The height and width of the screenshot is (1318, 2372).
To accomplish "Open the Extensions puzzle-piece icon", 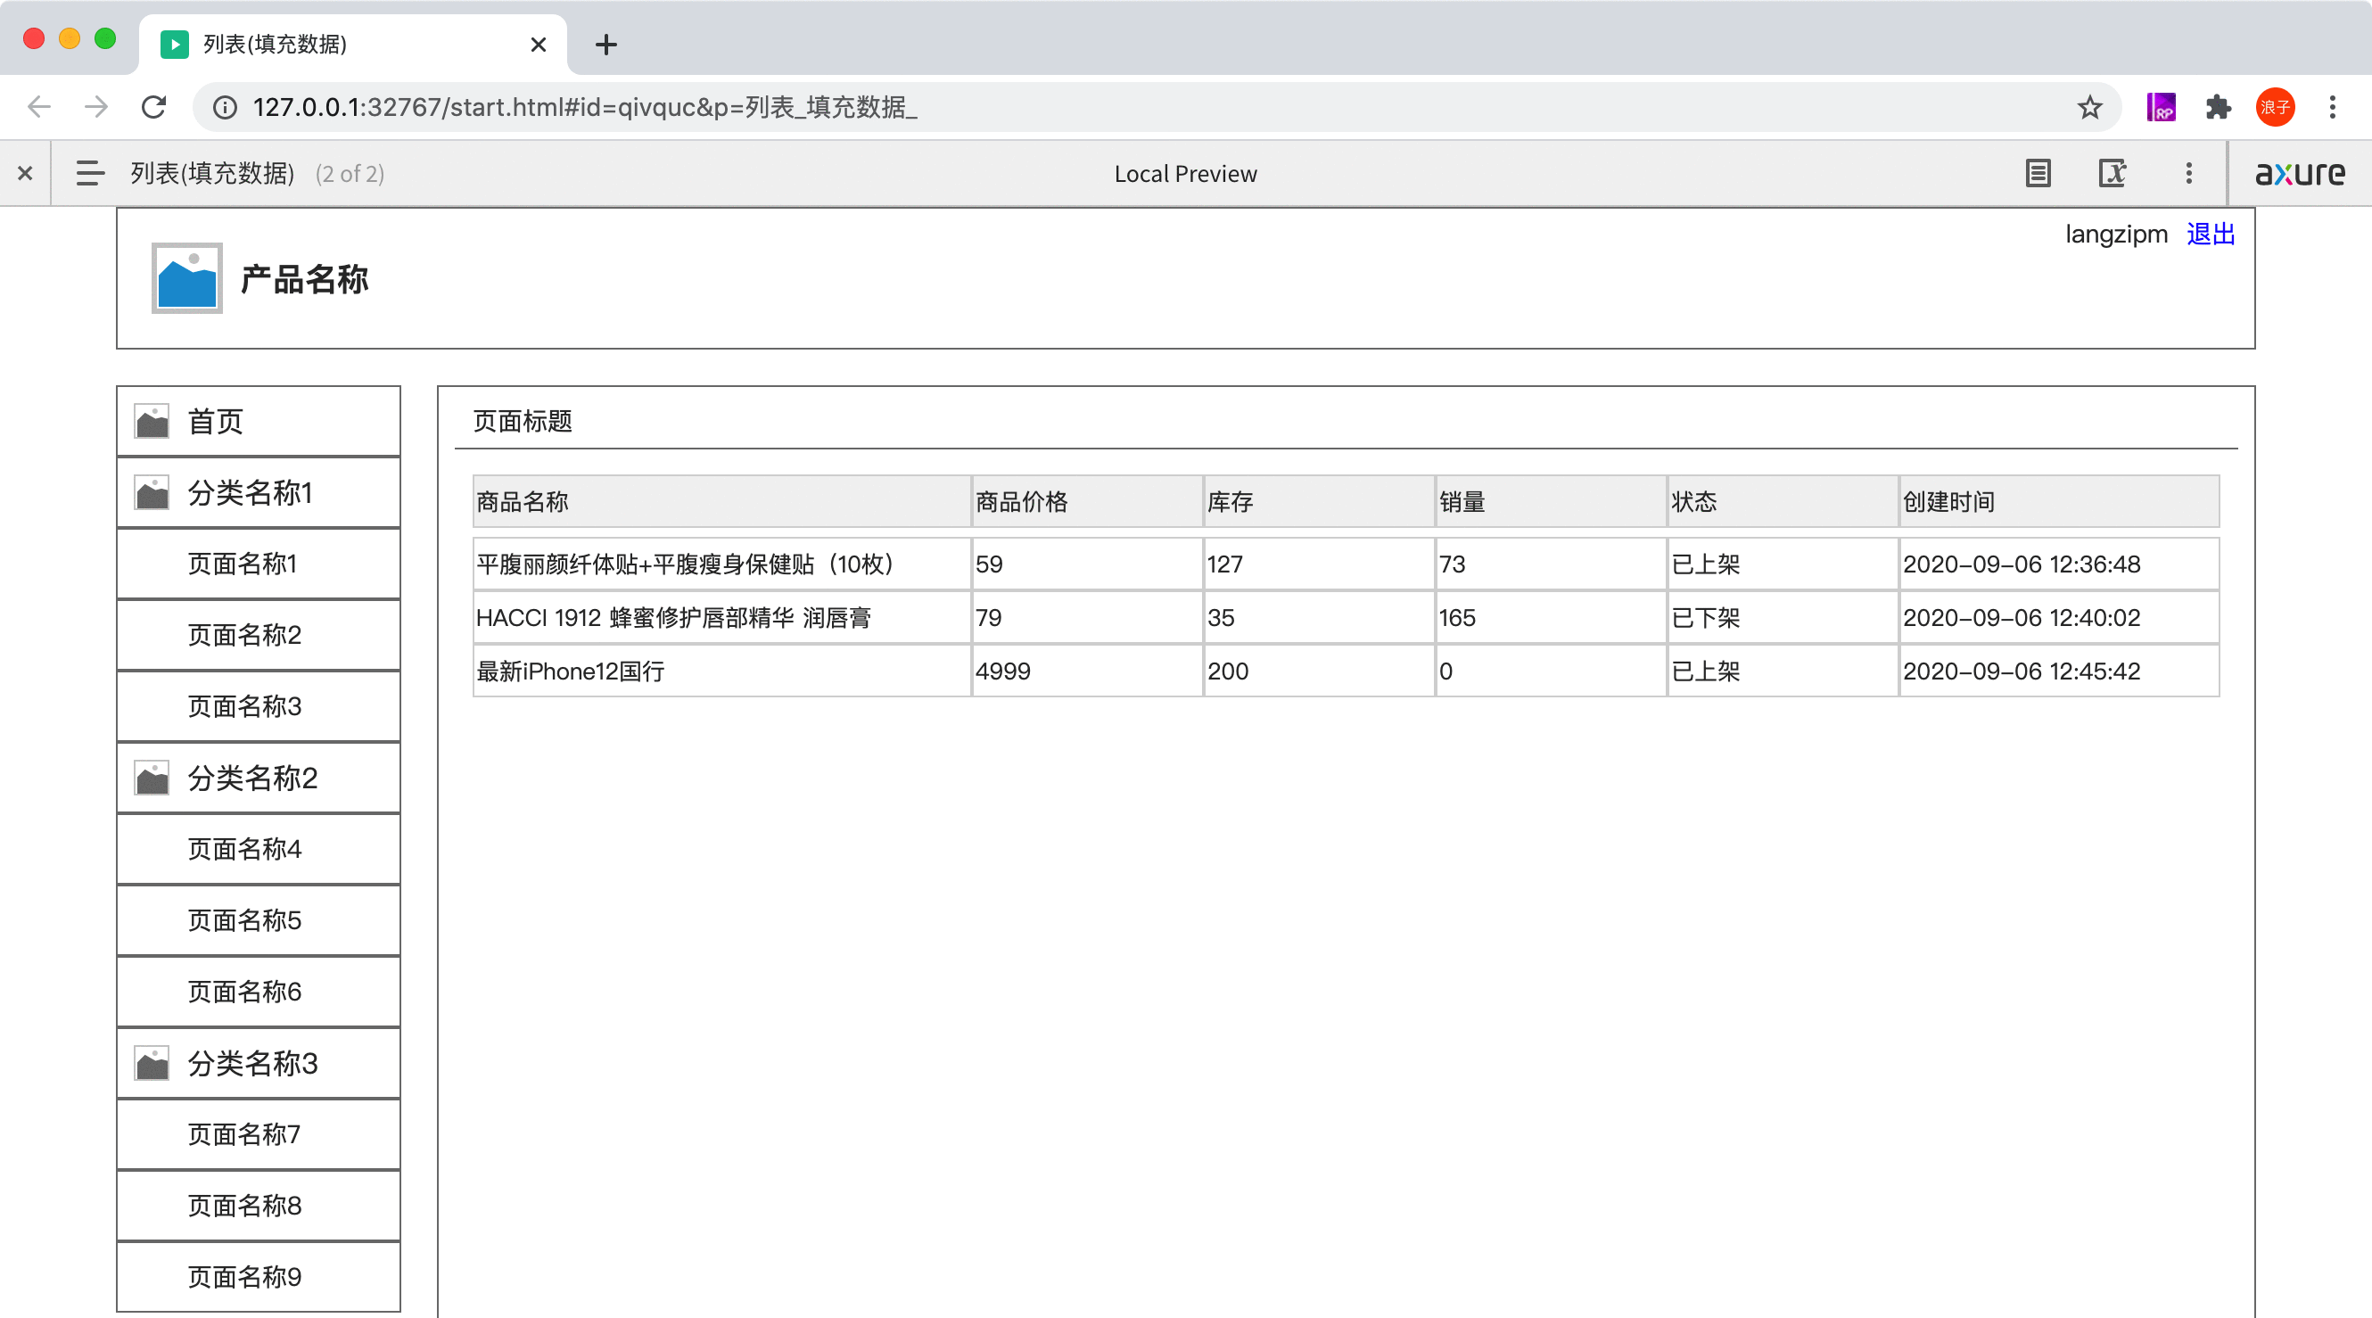I will pyautogui.click(x=2218, y=108).
